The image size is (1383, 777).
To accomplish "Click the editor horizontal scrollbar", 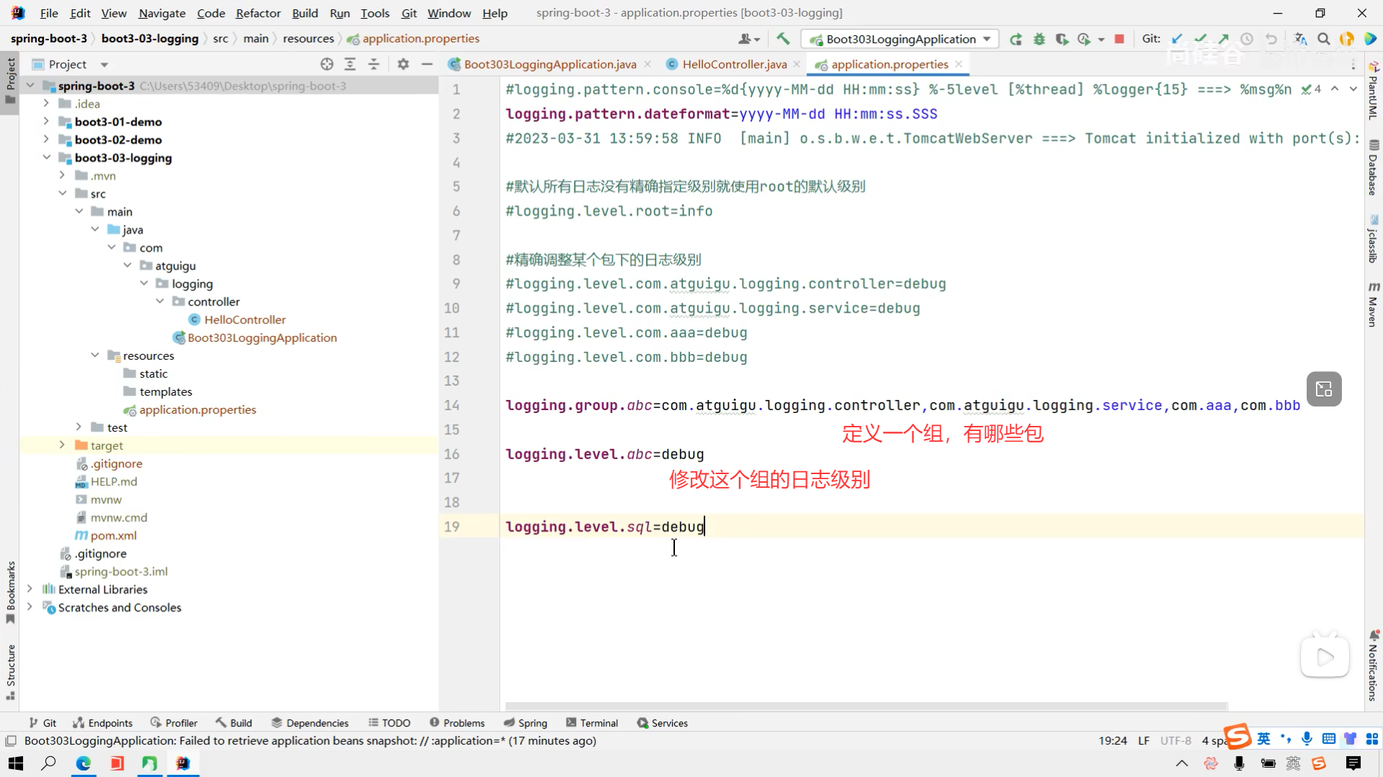I will click(864, 706).
